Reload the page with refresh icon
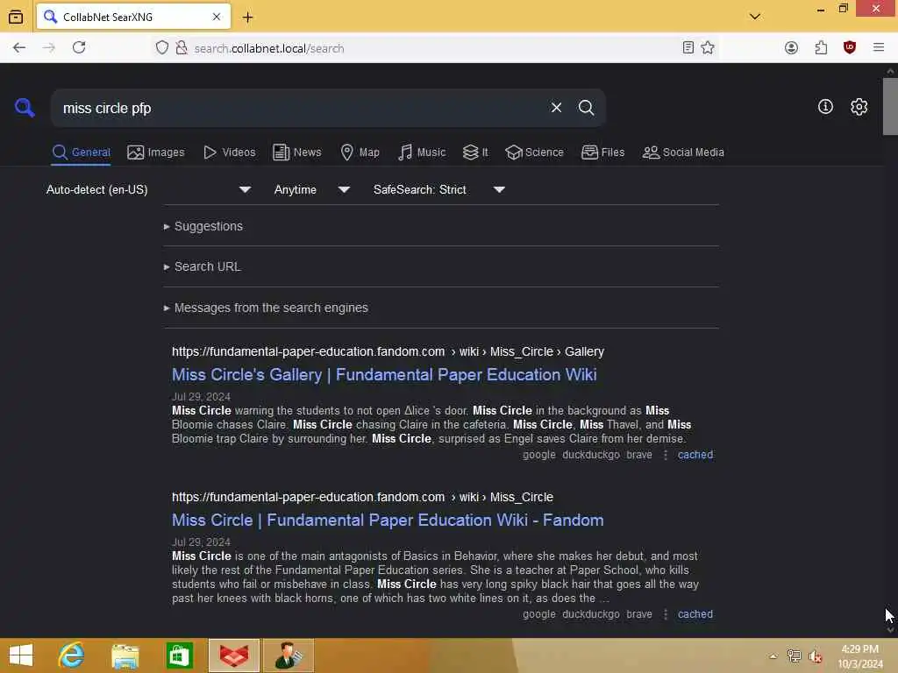Viewport: 898px width, 673px height. (79, 47)
